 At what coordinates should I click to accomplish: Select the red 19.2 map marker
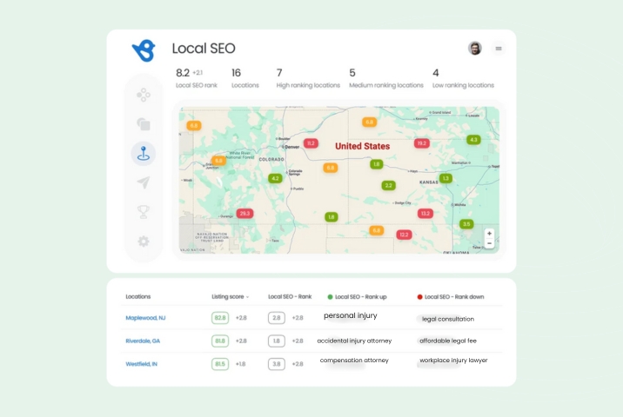422,143
